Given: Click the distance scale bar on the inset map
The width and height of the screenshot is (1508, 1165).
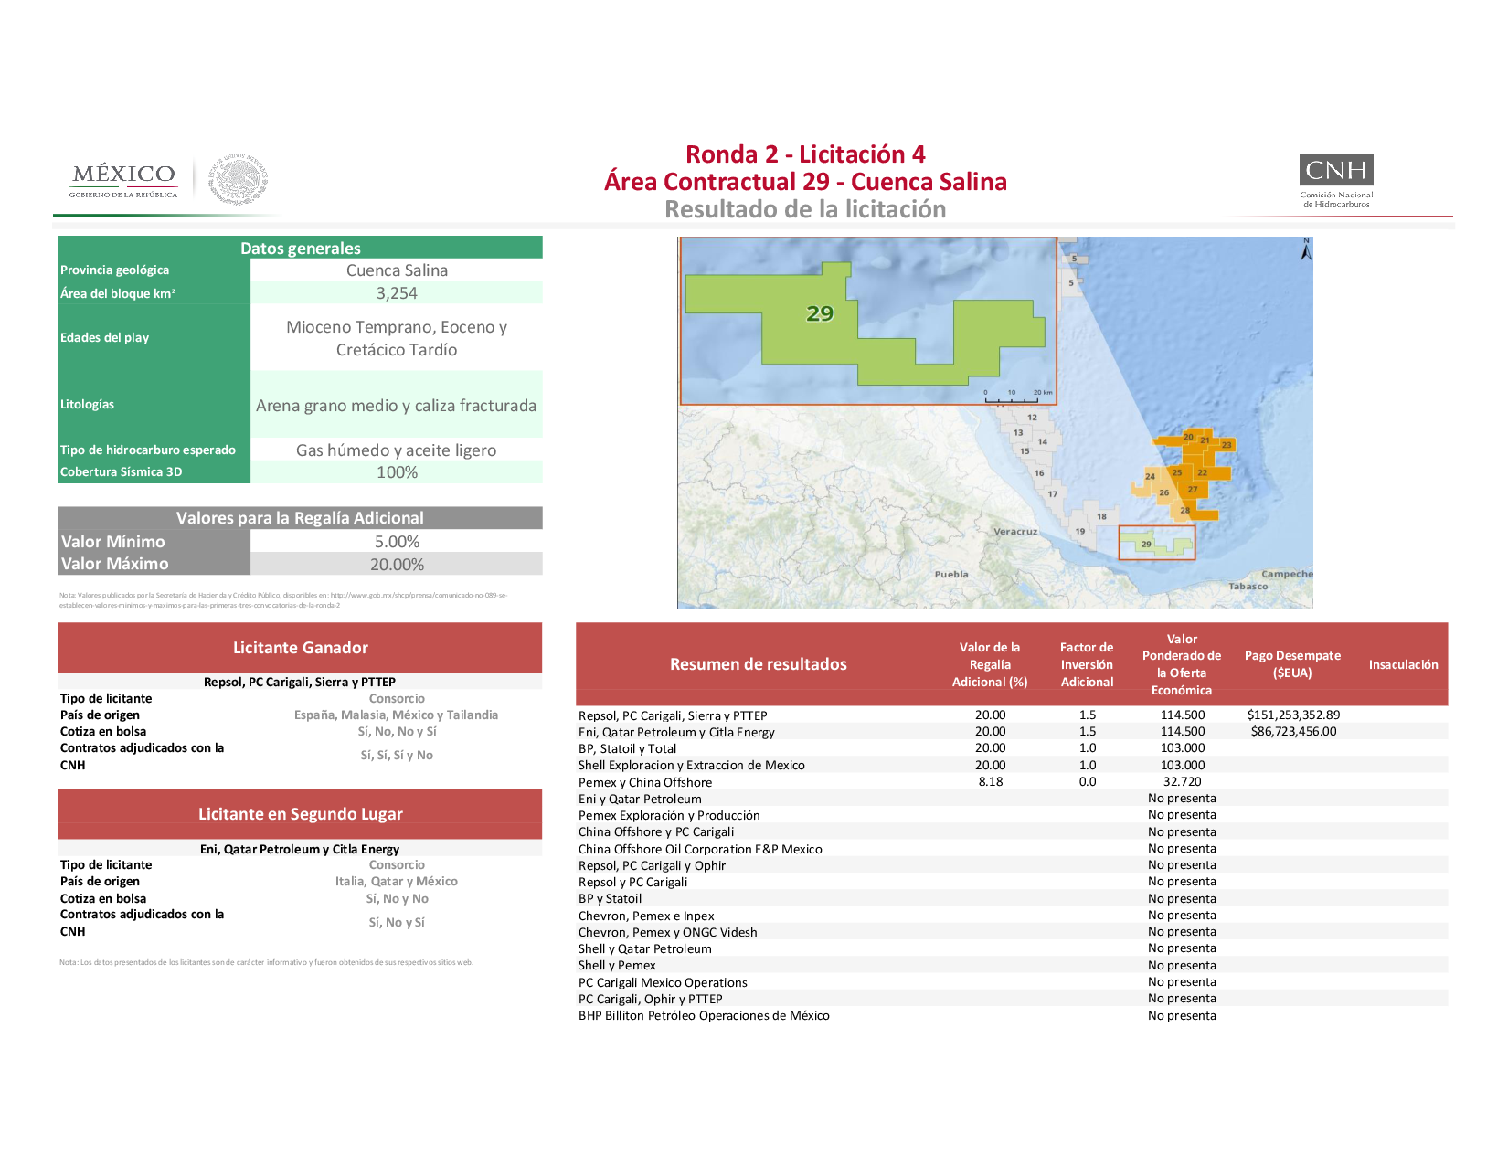Looking at the screenshot, I should pos(1018,395).
